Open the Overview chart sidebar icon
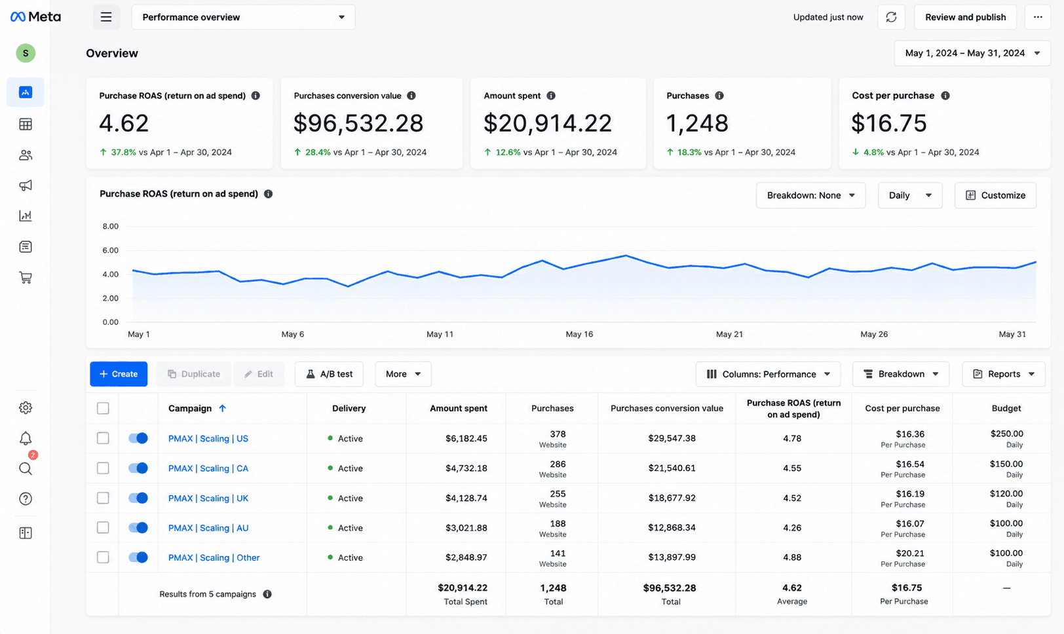This screenshot has width=1064, height=634. [x=26, y=92]
